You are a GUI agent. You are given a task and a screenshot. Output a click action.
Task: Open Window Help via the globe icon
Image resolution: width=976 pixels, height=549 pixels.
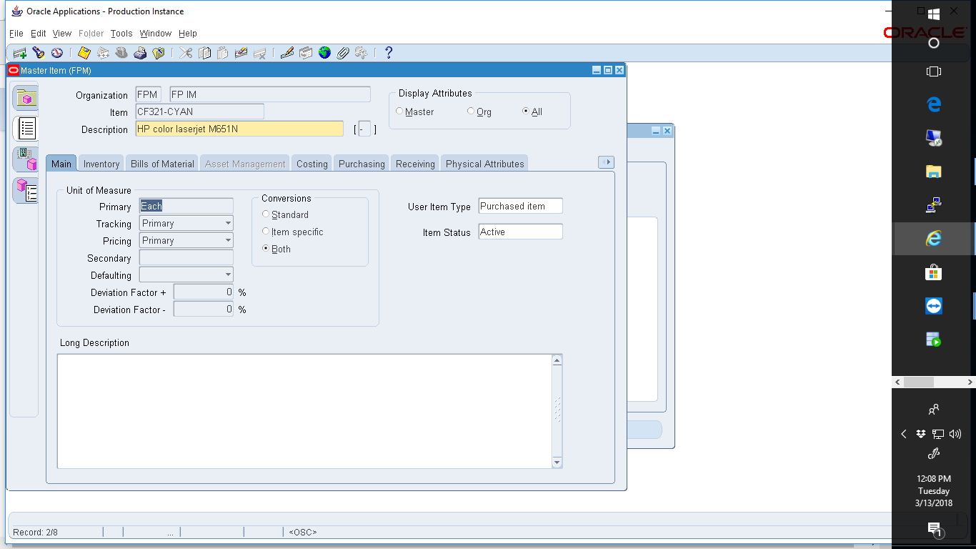[324, 52]
